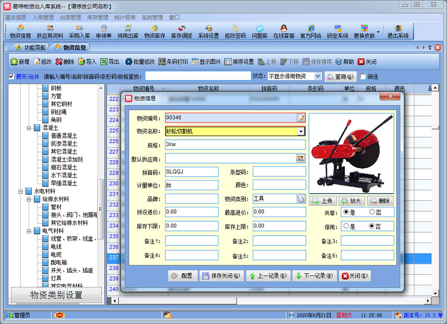This screenshot has width=447, height=324.
Task: Click the 物资类别 picker icon
Action: tap(300, 199)
